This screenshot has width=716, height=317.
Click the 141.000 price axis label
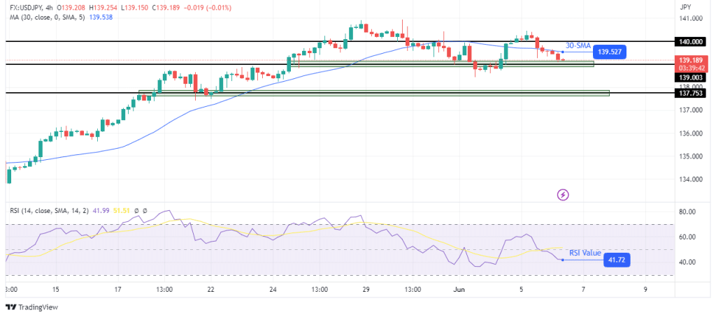click(x=690, y=19)
